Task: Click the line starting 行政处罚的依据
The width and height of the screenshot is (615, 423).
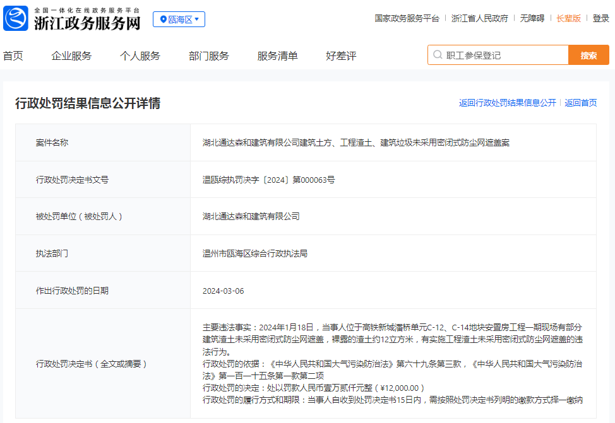Action: 392,370
